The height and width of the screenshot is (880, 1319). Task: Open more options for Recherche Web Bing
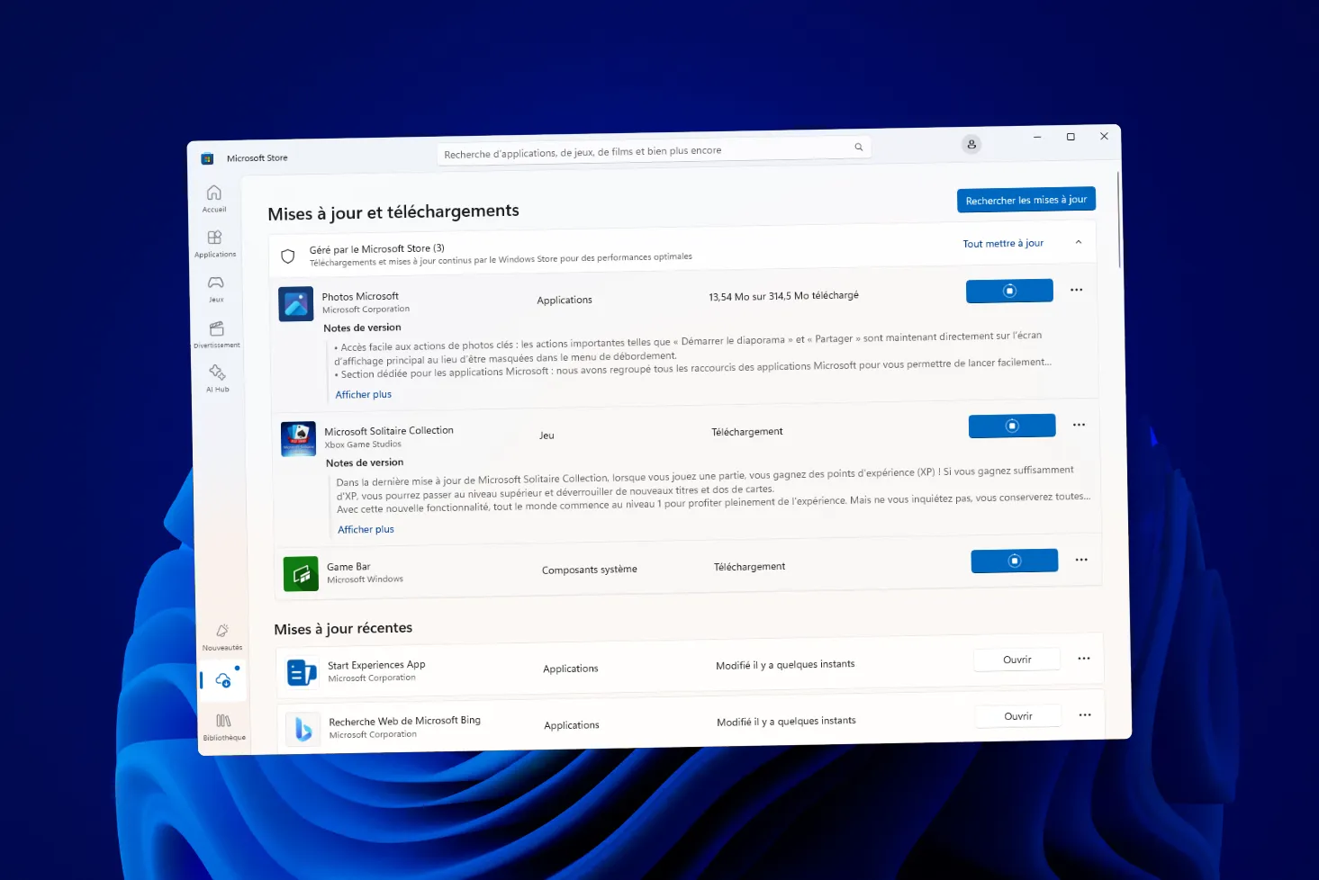(1085, 715)
